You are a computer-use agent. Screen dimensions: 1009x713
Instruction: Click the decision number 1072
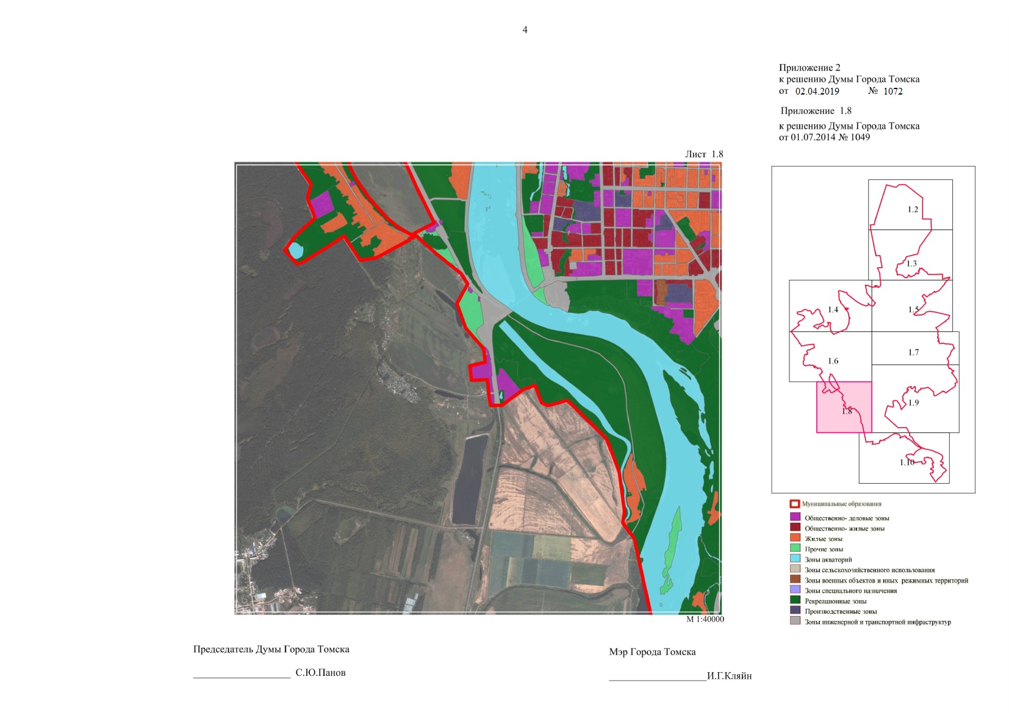click(892, 91)
